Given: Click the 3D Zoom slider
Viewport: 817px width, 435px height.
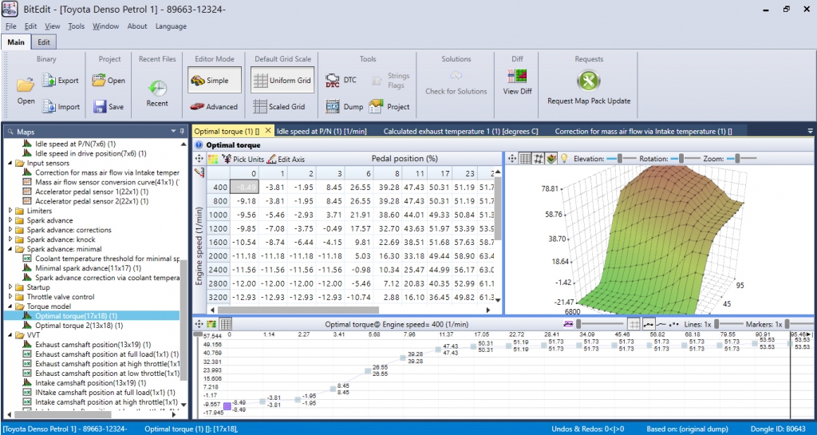Looking at the screenshot, I should point(740,158).
